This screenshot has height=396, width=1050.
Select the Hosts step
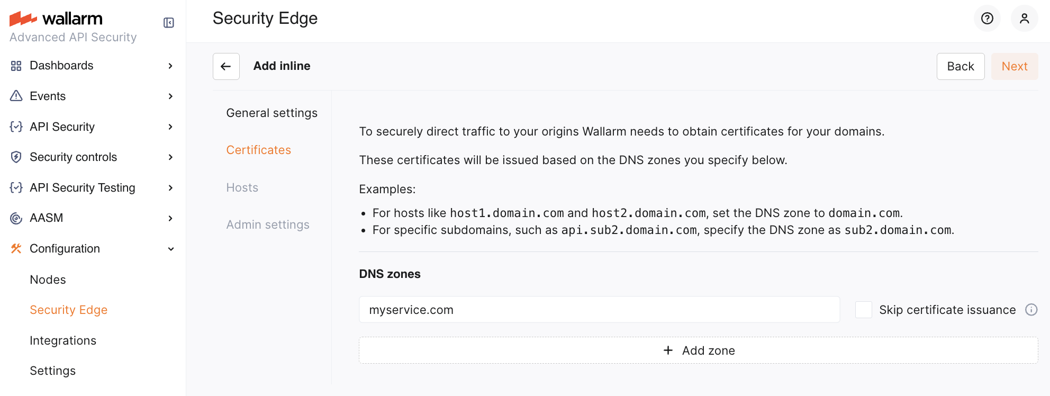[x=242, y=187]
